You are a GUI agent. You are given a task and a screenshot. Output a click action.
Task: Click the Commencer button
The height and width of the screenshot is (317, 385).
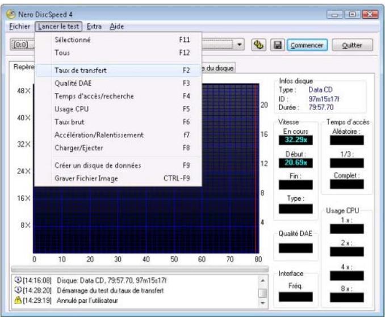pyautogui.click(x=307, y=45)
